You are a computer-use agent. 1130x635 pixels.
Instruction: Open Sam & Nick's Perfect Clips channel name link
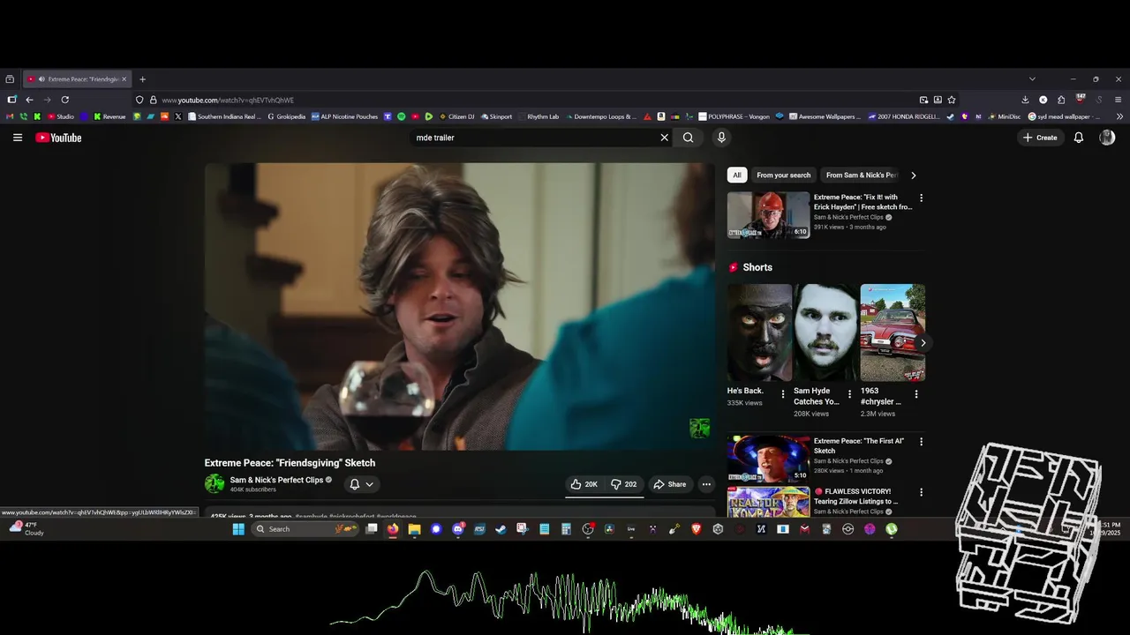(276, 480)
